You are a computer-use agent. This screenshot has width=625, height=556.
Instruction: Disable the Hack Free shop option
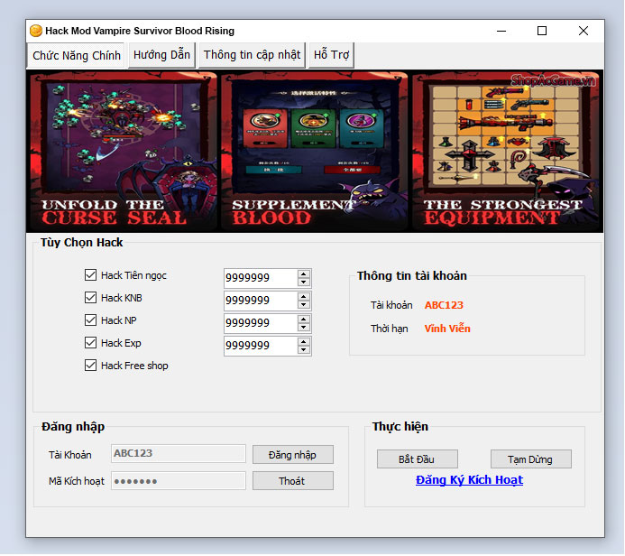pyautogui.click(x=90, y=366)
